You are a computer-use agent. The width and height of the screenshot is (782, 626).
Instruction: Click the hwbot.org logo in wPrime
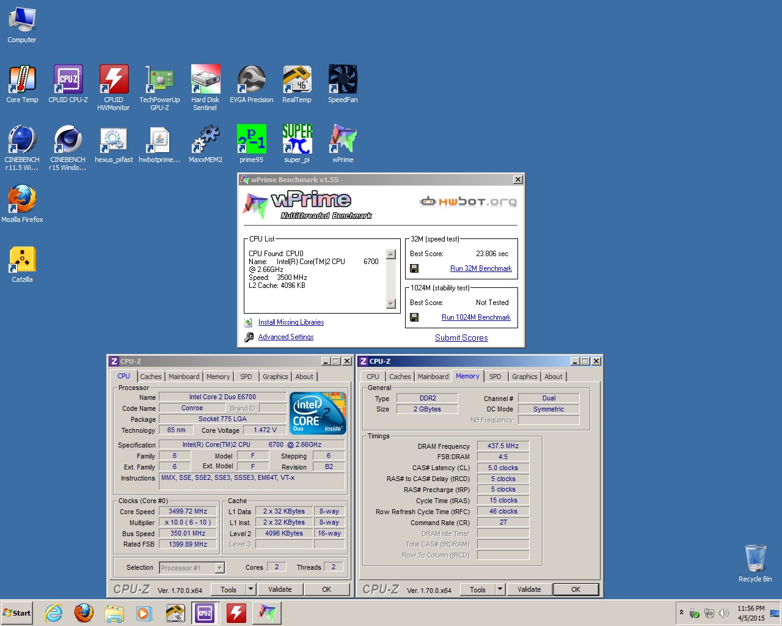[468, 202]
